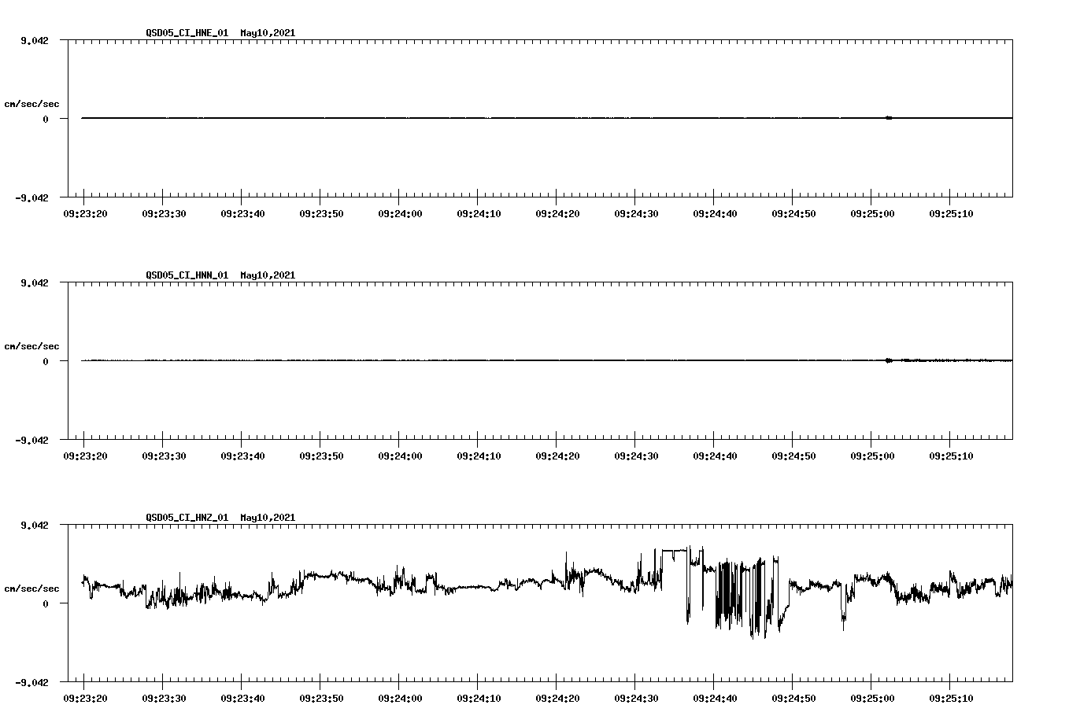Click the flat HNE waveform trace
Image resolution: width=1069 pixels, height=727 pixels.
pyautogui.click(x=394, y=117)
